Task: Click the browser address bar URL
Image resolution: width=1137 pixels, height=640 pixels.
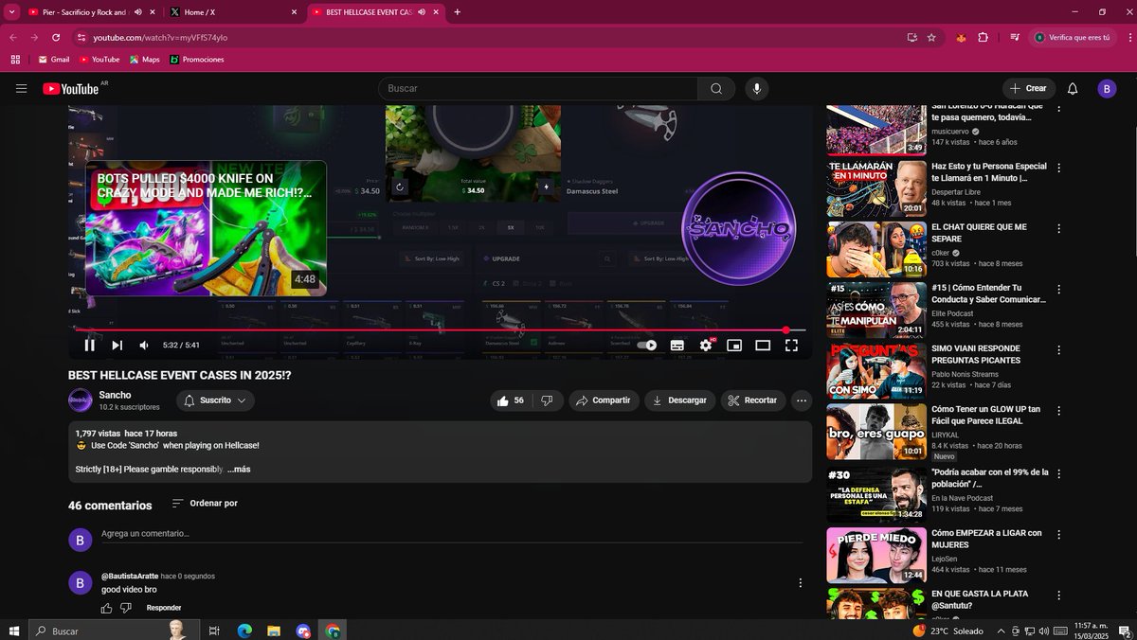Action: point(160,37)
